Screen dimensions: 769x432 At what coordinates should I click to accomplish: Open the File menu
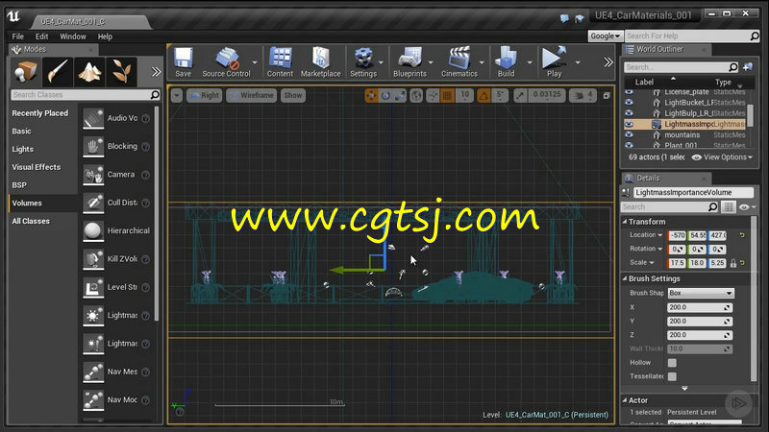tap(17, 36)
